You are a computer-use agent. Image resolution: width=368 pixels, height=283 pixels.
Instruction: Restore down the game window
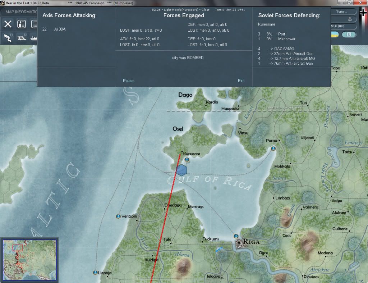[x=349, y=3]
